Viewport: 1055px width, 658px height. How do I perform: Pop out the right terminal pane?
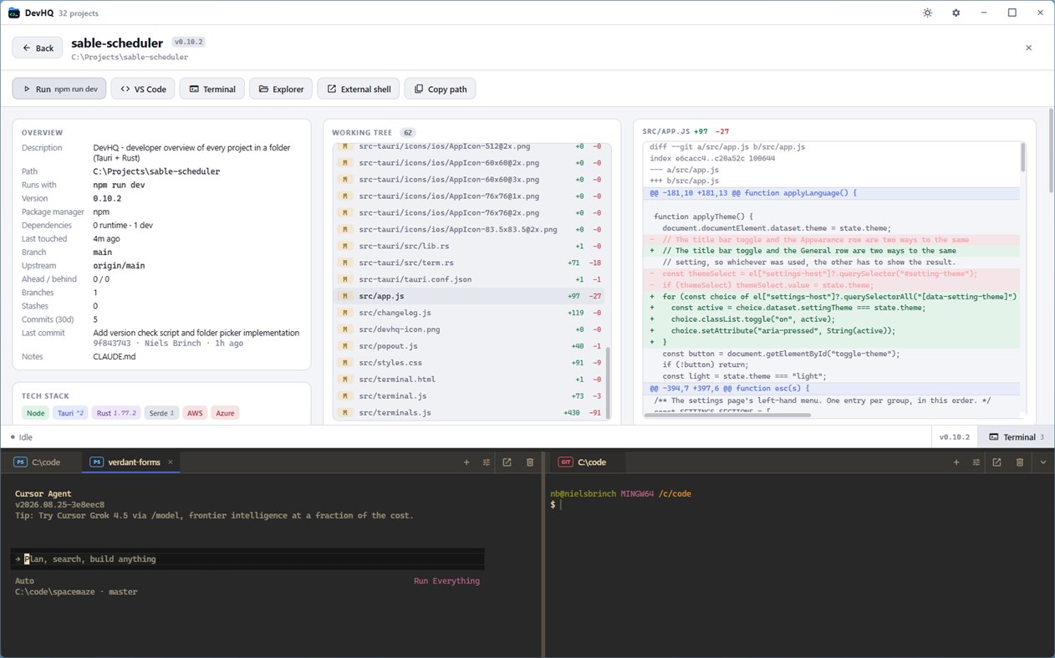(x=996, y=462)
